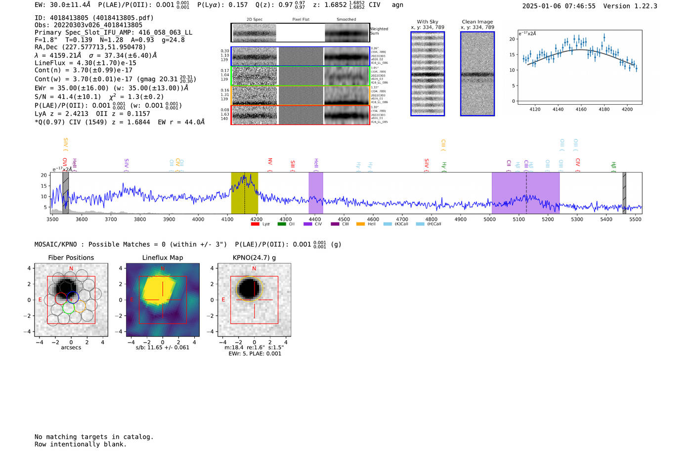This screenshot has height=471, width=692.
Task: Open the Gaussian line fit plot
Action: (x=579, y=67)
